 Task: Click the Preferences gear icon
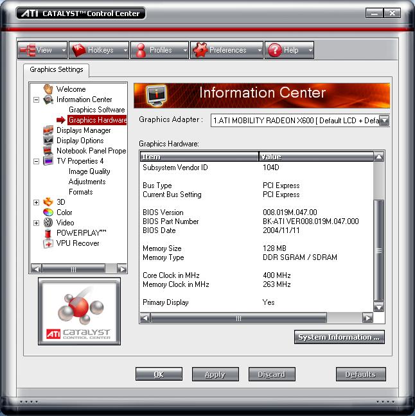(200, 50)
